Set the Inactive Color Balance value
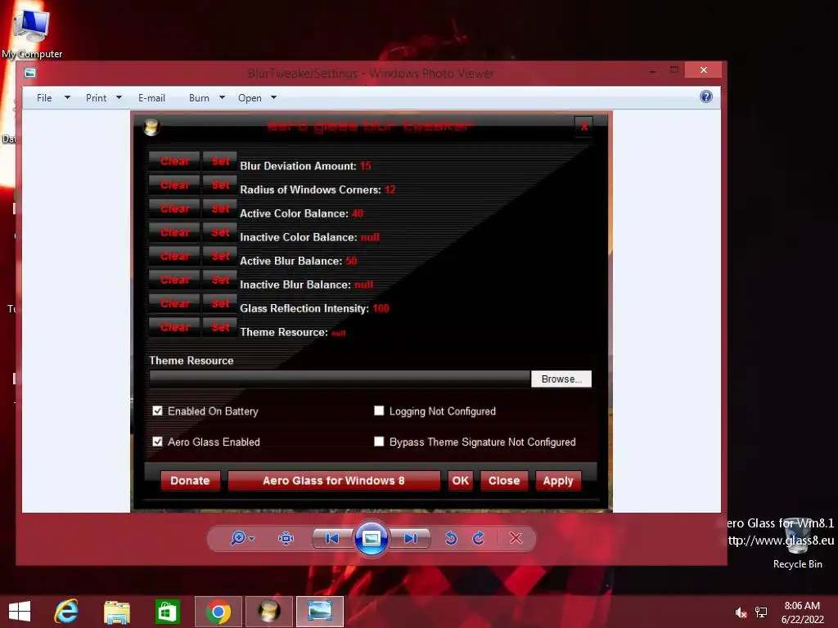The height and width of the screenshot is (628, 838). tap(220, 232)
